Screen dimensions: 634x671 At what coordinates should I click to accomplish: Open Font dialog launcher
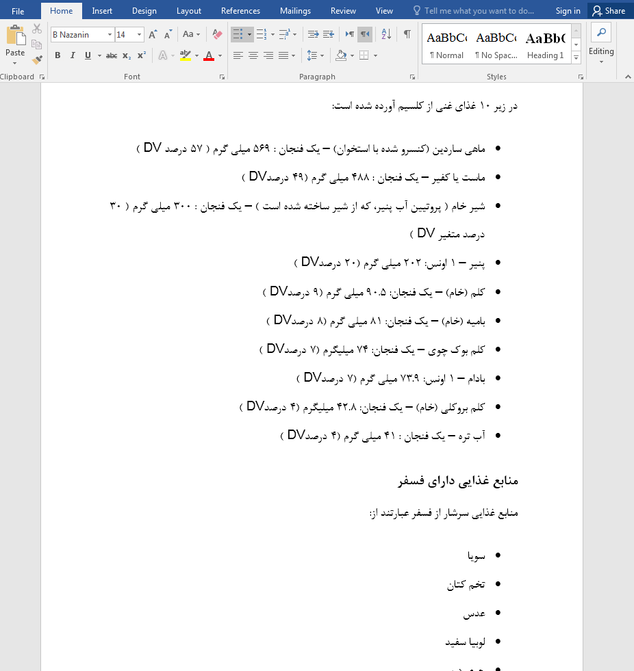pyautogui.click(x=222, y=77)
